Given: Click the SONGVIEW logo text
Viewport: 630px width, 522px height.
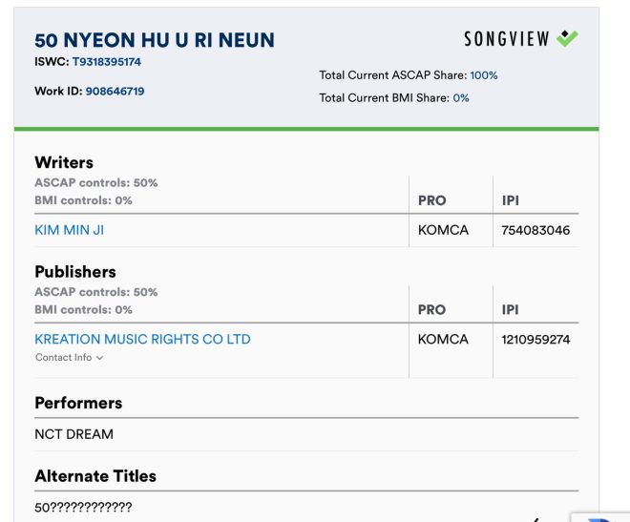Looking at the screenshot, I should click(507, 39).
